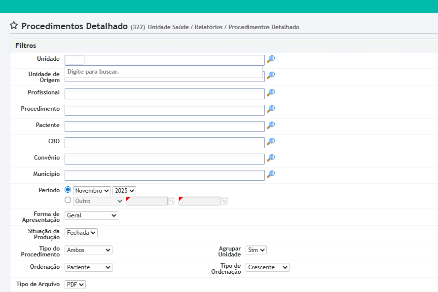Image resolution: width=438 pixels, height=292 pixels.
Task: Click into the Profissional text field
Action: 164,94
